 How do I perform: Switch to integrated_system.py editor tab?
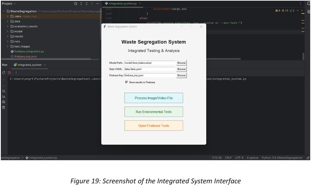coord(121,3)
